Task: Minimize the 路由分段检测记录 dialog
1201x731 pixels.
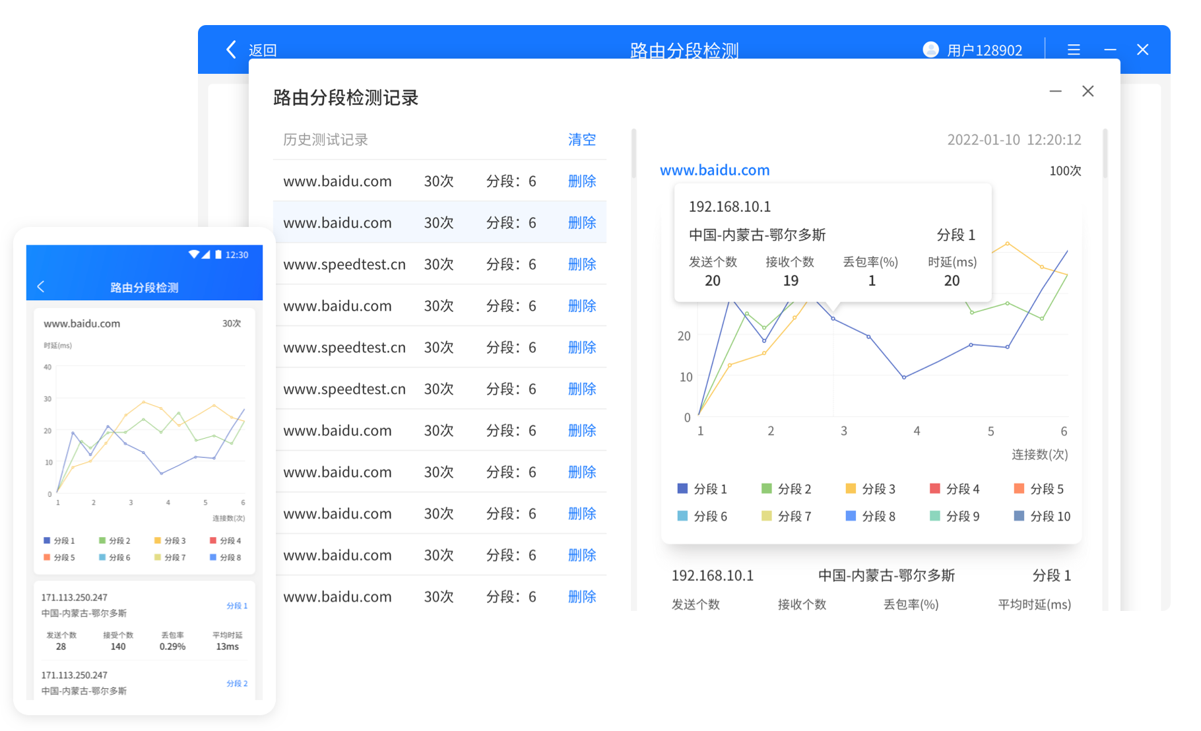Action: pyautogui.click(x=1056, y=91)
